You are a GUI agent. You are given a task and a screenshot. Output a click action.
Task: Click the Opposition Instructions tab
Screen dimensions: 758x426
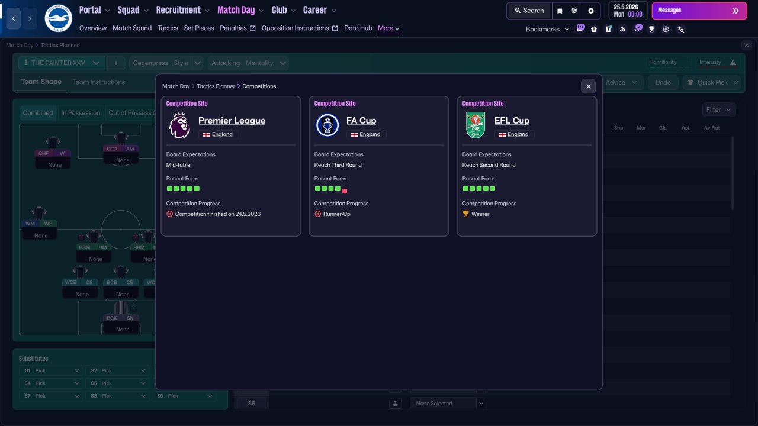click(x=300, y=28)
